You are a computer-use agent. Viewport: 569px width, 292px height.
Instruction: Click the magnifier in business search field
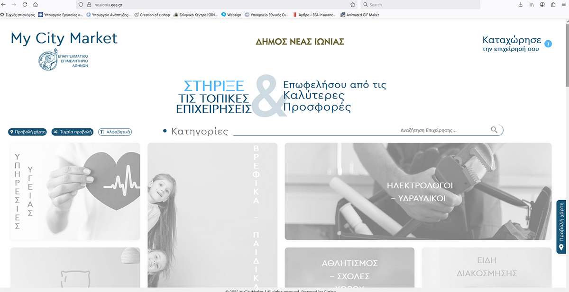click(x=494, y=130)
